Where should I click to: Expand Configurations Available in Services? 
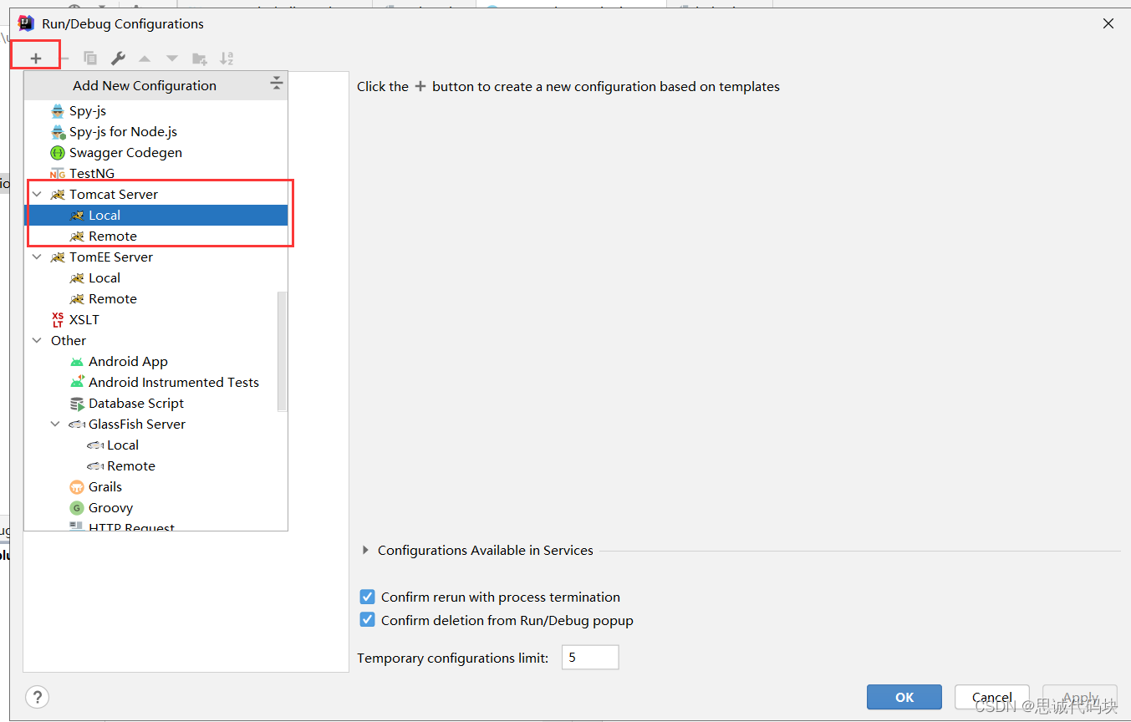click(x=365, y=551)
